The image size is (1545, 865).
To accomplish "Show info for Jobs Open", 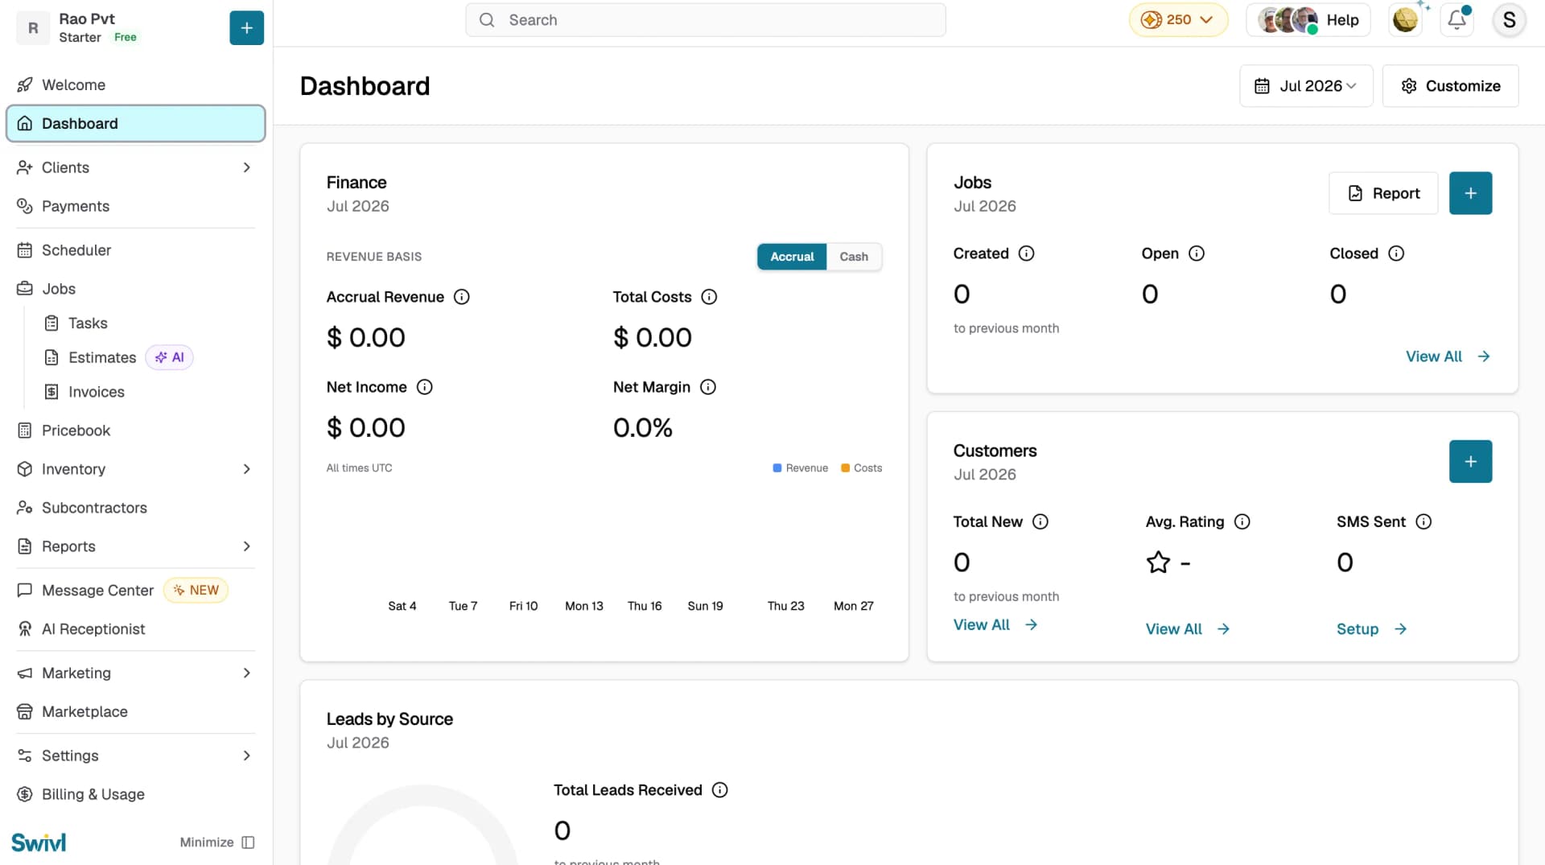I will [1197, 253].
